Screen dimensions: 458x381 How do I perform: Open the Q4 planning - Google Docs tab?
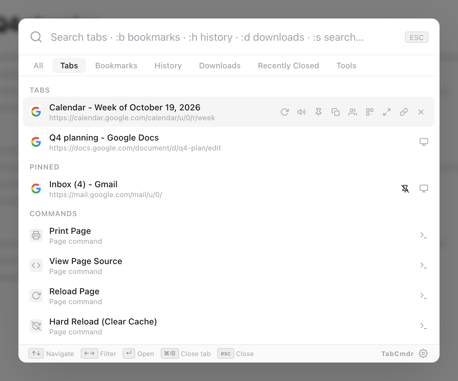229,142
